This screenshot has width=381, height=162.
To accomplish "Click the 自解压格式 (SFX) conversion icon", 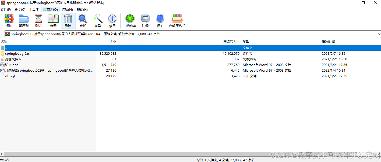I will tap(177, 21).
